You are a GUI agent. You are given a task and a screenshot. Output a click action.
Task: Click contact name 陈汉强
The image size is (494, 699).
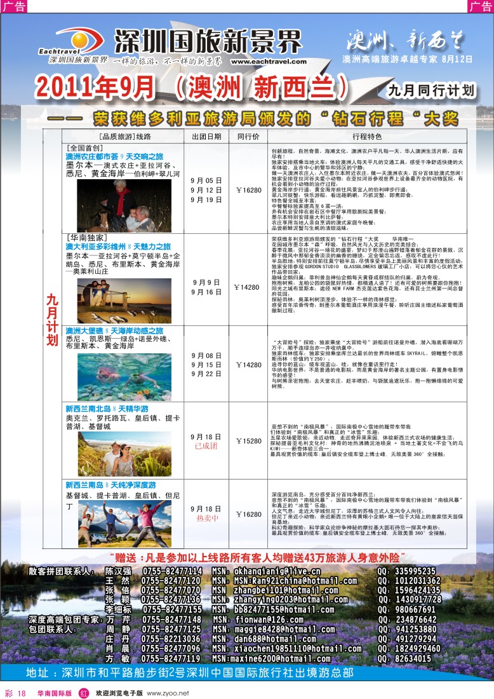pyautogui.click(x=118, y=571)
